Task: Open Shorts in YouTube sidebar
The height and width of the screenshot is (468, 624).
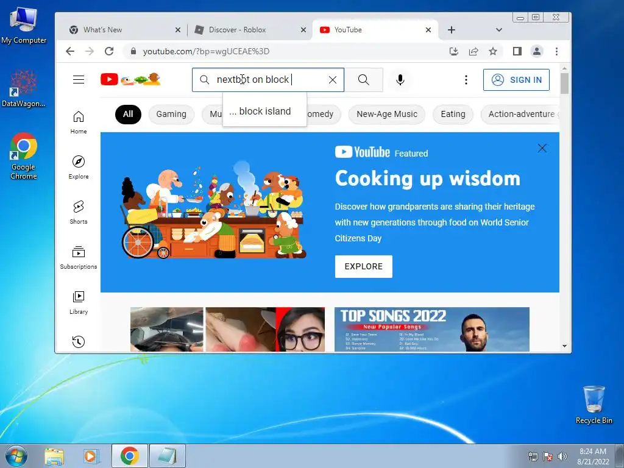Action: pos(79,213)
